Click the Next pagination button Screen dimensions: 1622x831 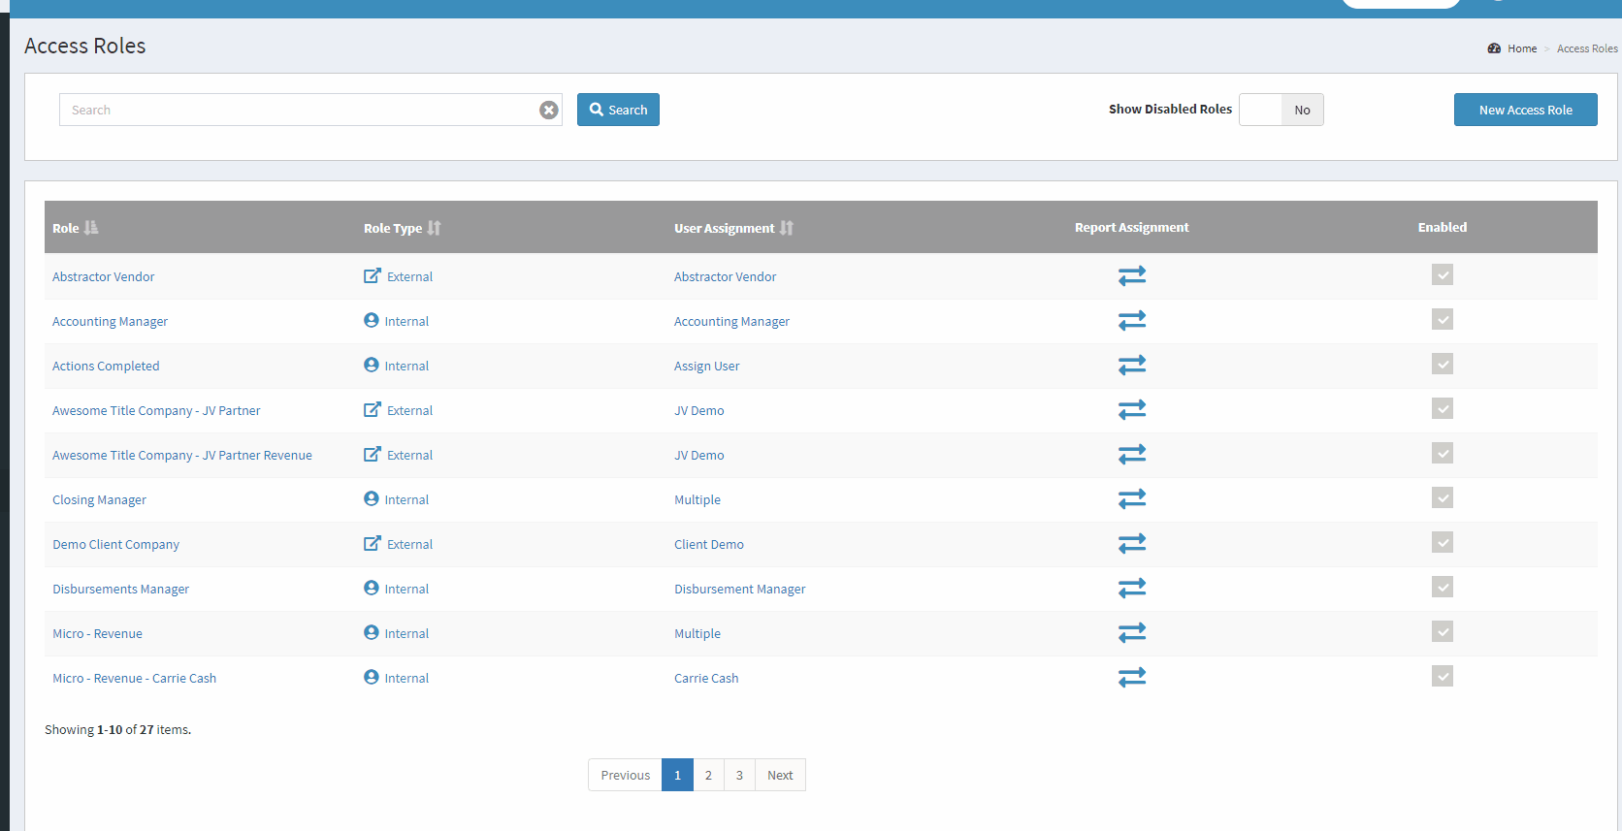[x=780, y=775]
